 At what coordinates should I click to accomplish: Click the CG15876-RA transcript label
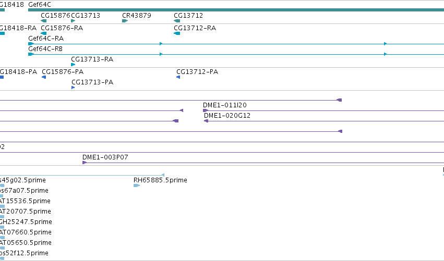tap(62, 28)
